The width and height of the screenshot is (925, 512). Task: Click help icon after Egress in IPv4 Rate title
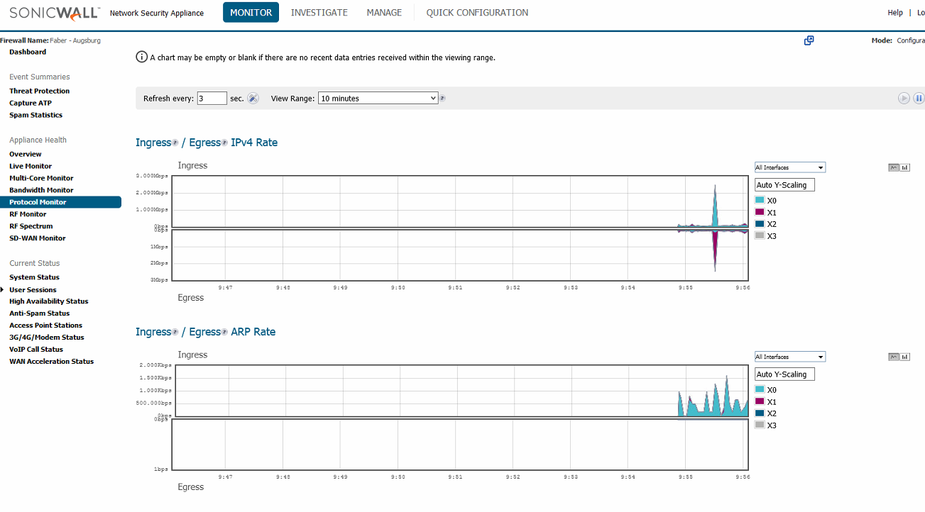tap(224, 143)
